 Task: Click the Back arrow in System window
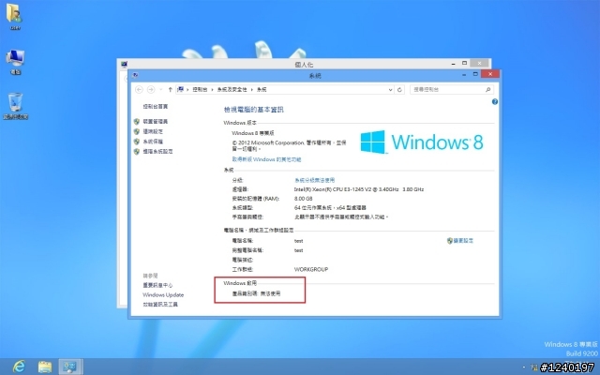click(x=139, y=89)
